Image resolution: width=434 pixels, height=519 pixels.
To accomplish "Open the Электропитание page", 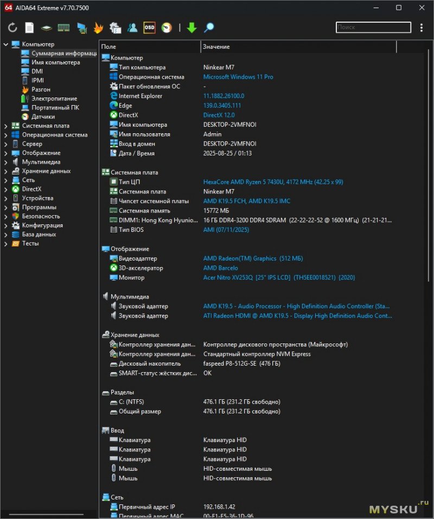I will pyautogui.click(x=54, y=98).
